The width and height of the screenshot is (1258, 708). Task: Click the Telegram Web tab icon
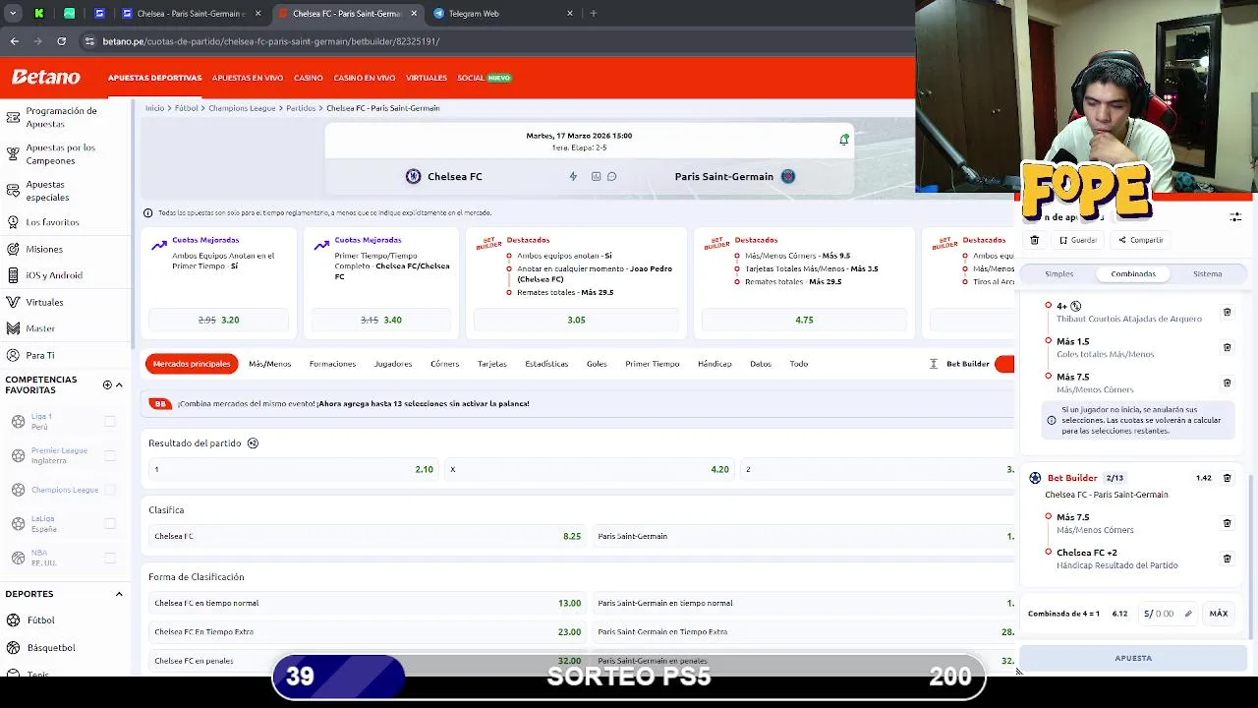click(438, 14)
